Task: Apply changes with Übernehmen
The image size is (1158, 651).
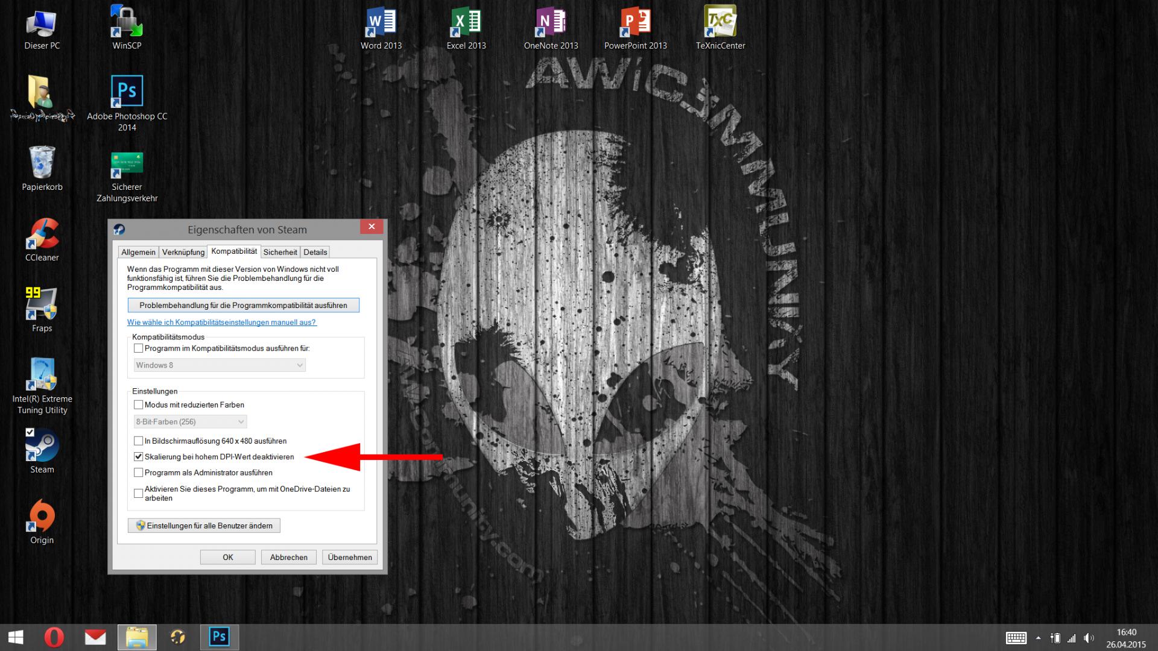Action: pyautogui.click(x=350, y=558)
